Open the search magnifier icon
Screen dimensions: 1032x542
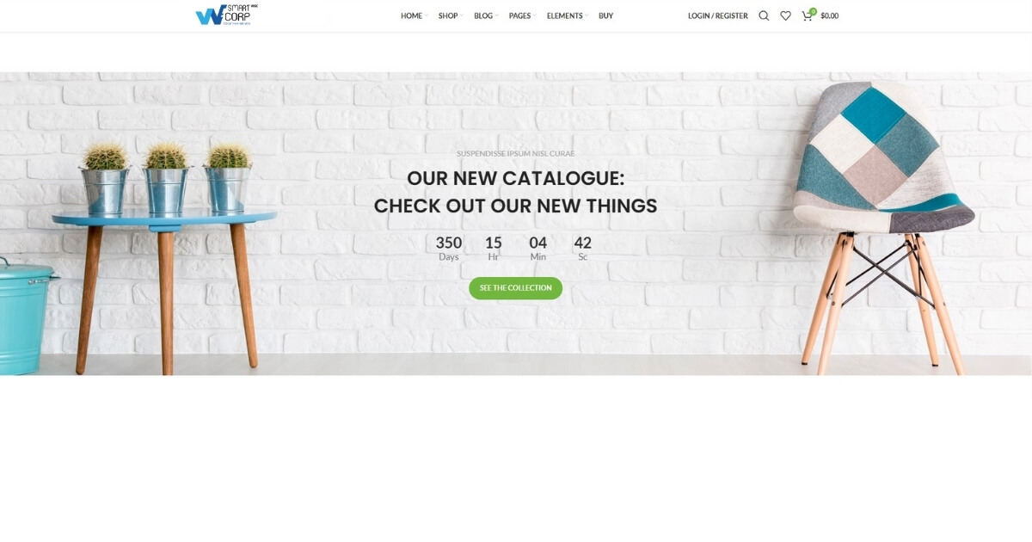pos(764,15)
